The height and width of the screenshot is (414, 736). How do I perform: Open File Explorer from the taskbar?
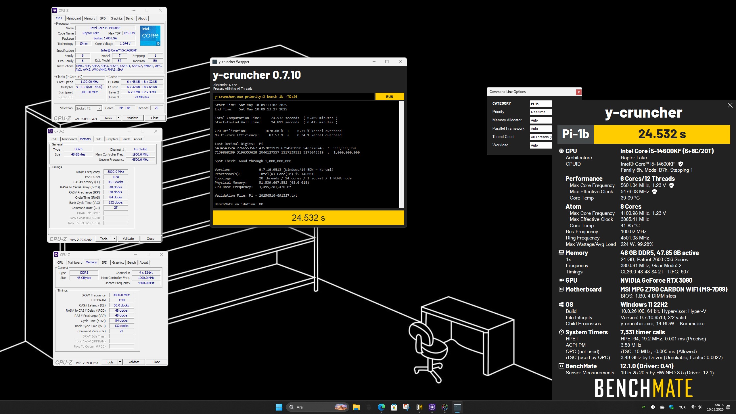click(356, 407)
